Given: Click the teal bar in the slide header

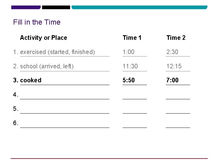Looking at the screenshot, I should click(139, 7).
